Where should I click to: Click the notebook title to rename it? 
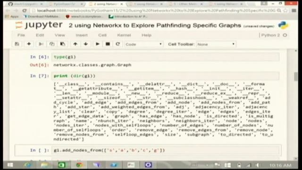(155, 25)
